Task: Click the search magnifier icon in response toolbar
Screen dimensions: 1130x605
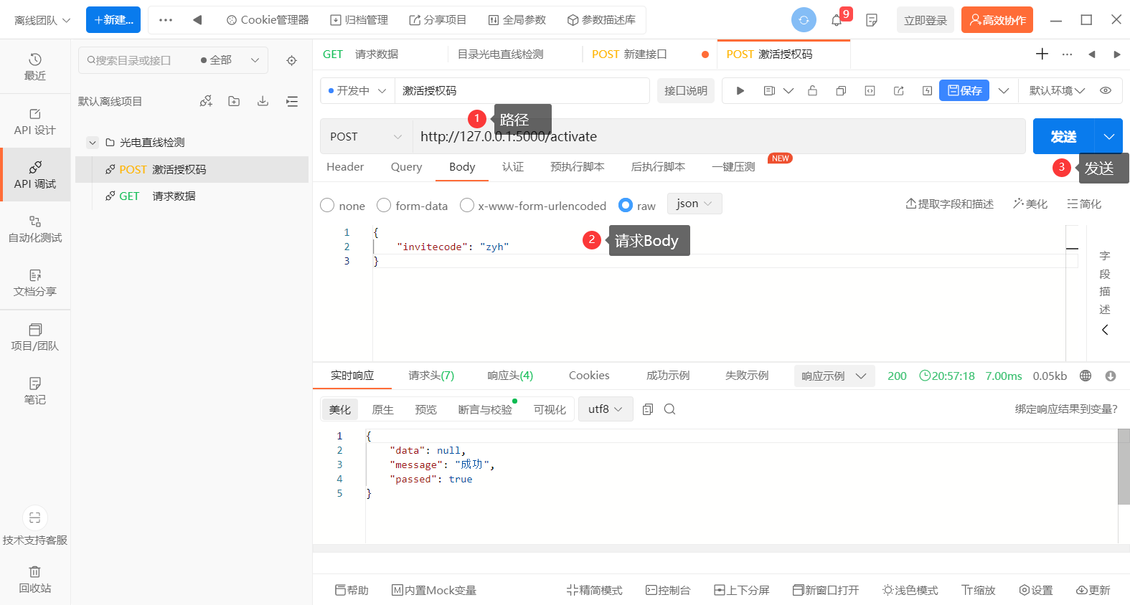Action: click(669, 409)
